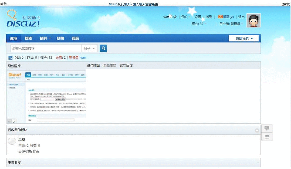Click the forum statistics bar-chart icon

[10, 58]
